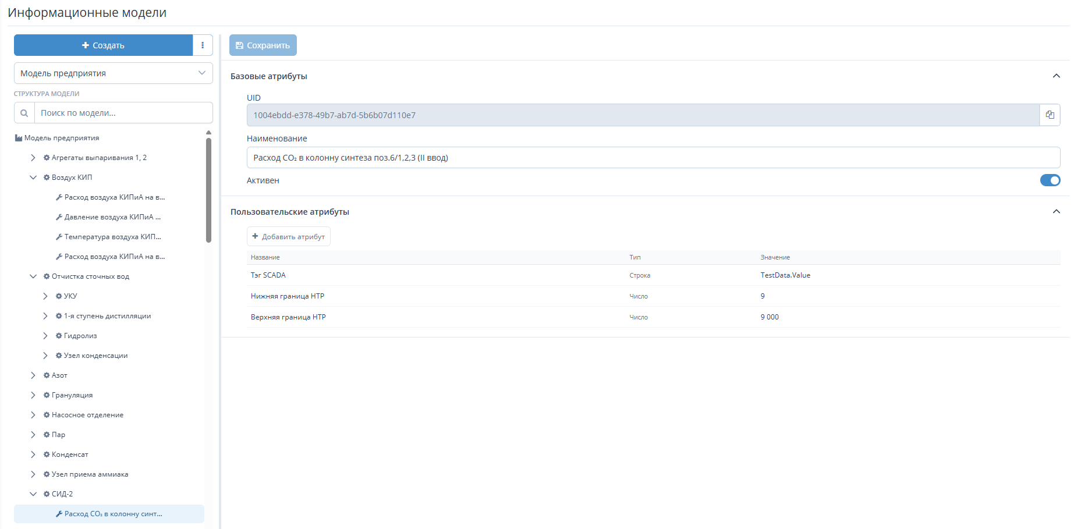Click the gear icon of Азот

pyautogui.click(x=47, y=375)
